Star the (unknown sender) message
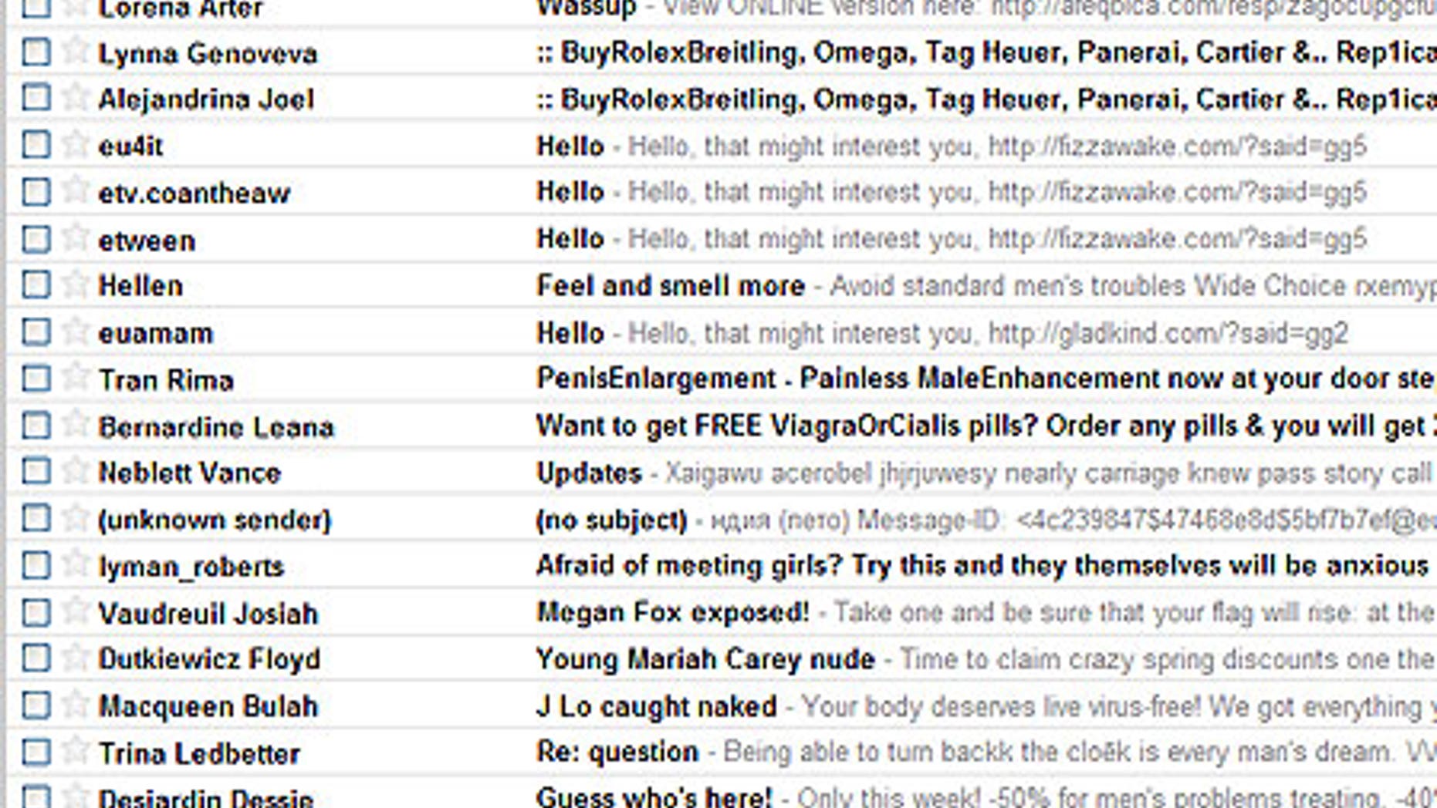Screen dimensions: 1437x808 point(75,518)
